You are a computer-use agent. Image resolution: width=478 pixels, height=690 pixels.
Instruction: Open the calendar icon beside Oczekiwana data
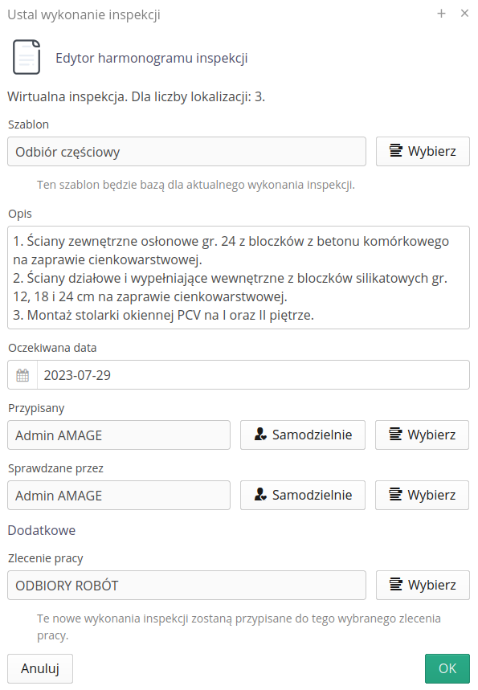tap(22, 374)
